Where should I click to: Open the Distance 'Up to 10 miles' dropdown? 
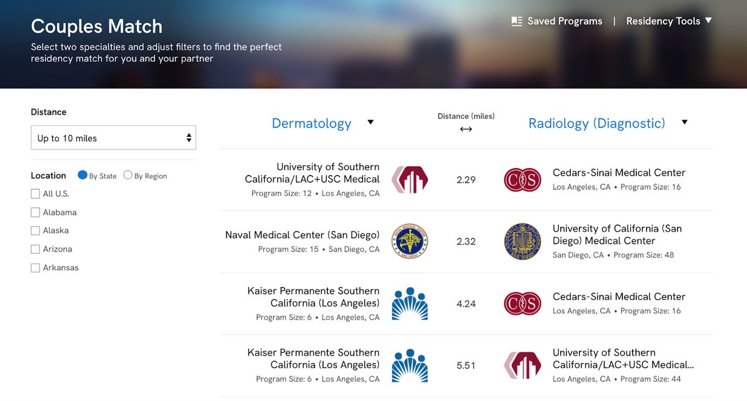[x=113, y=138]
